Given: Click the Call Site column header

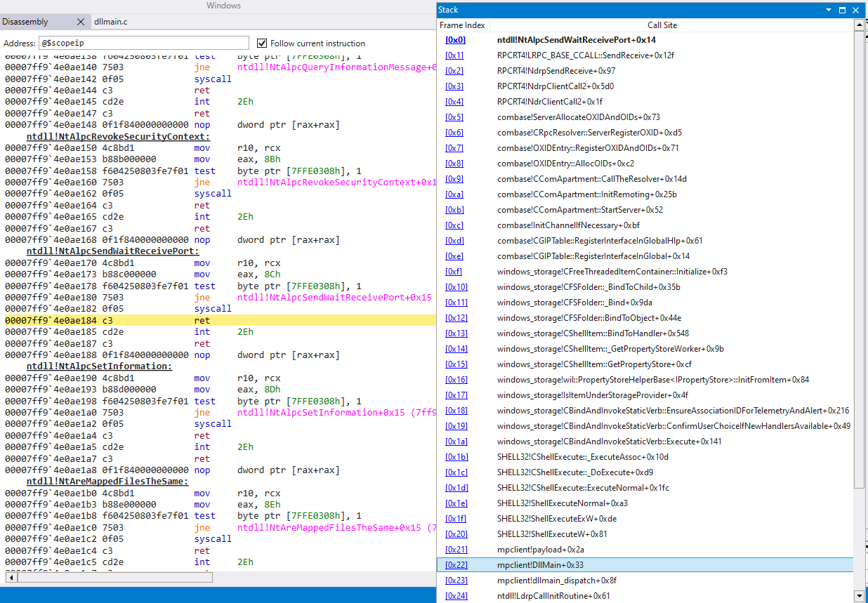Looking at the screenshot, I should 662,25.
